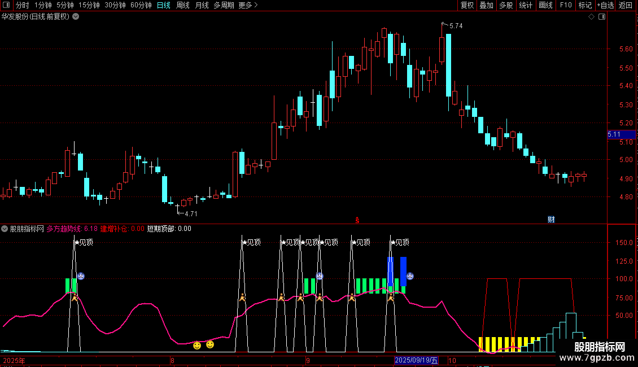Select the 1分钟 period tab
Image resolution: width=638 pixels, height=367 pixels.
pyautogui.click(x=43, y=5)
